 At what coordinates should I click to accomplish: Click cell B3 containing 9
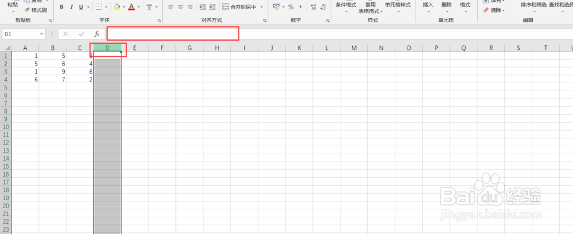click(53, 72)
